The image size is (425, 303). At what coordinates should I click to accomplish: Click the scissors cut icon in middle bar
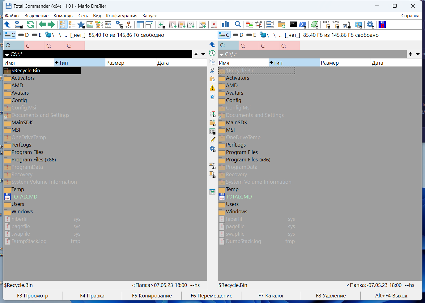point(212,70)
